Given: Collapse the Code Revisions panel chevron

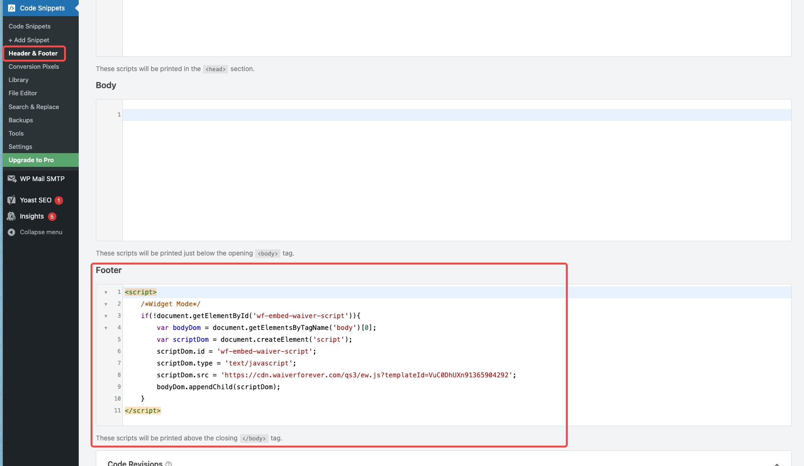Looking at the screenshot, I should (777, 464).
